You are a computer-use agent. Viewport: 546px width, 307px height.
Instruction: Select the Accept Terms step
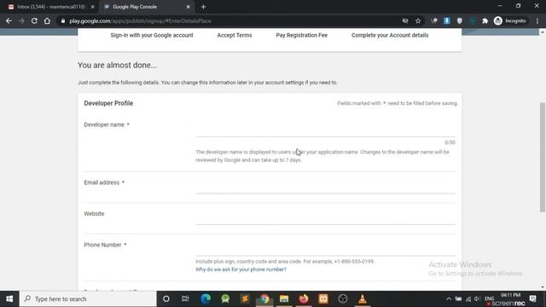(x=235, y=35)
